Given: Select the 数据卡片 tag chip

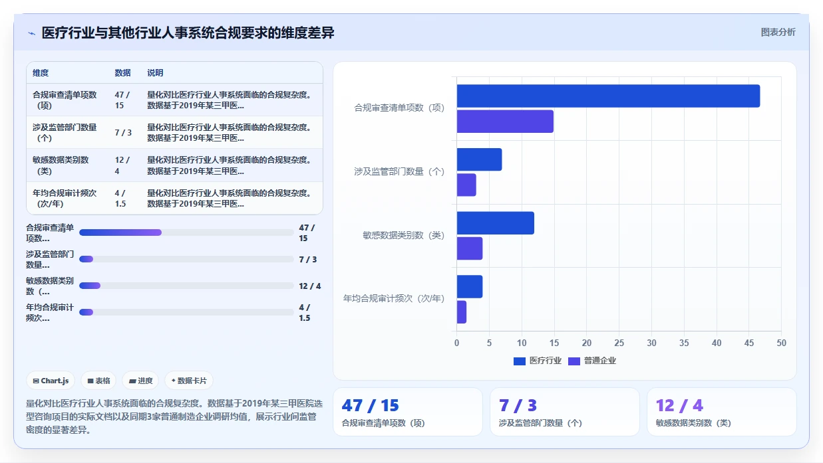Looking at the screenshot, I should click(x=189, y=381).
